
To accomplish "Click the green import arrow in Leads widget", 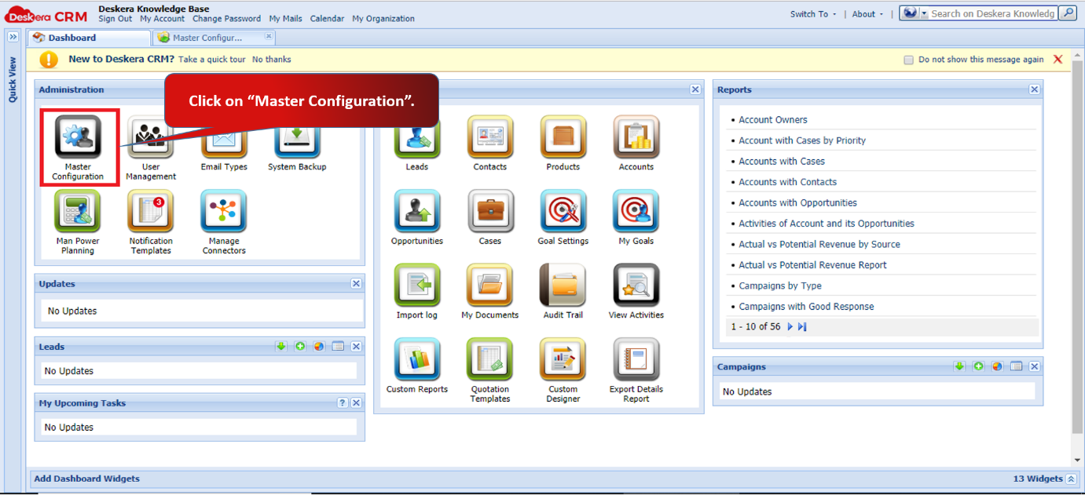I will (x=281, y=346).
